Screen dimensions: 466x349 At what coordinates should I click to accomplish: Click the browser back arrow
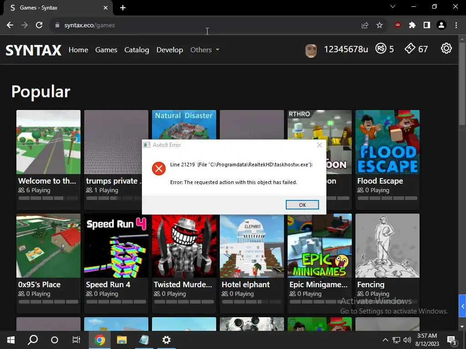(10, 25)
